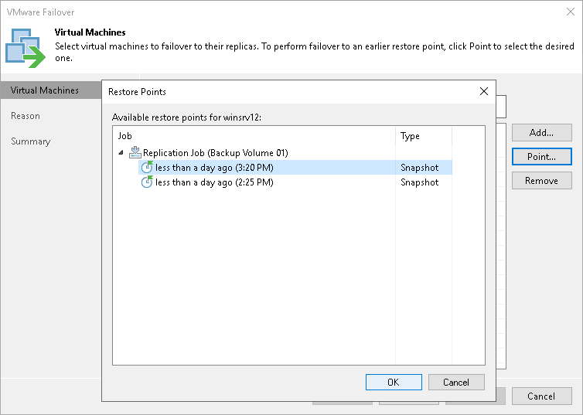Go to the Reason wizard step

(x=26, y=116)
